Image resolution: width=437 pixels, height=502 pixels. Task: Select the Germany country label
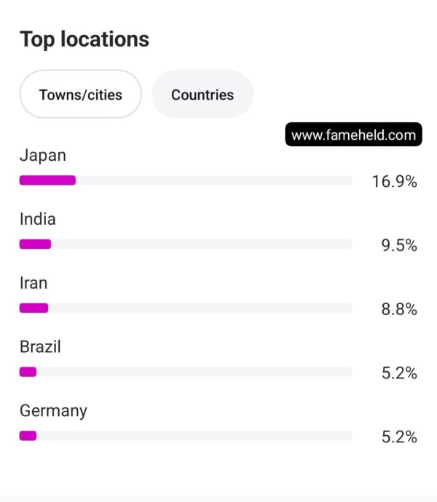pos(53,411)
